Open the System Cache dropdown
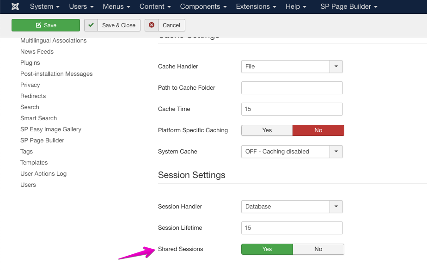Viewport: 427px width, 270px height. coord(292,152)
